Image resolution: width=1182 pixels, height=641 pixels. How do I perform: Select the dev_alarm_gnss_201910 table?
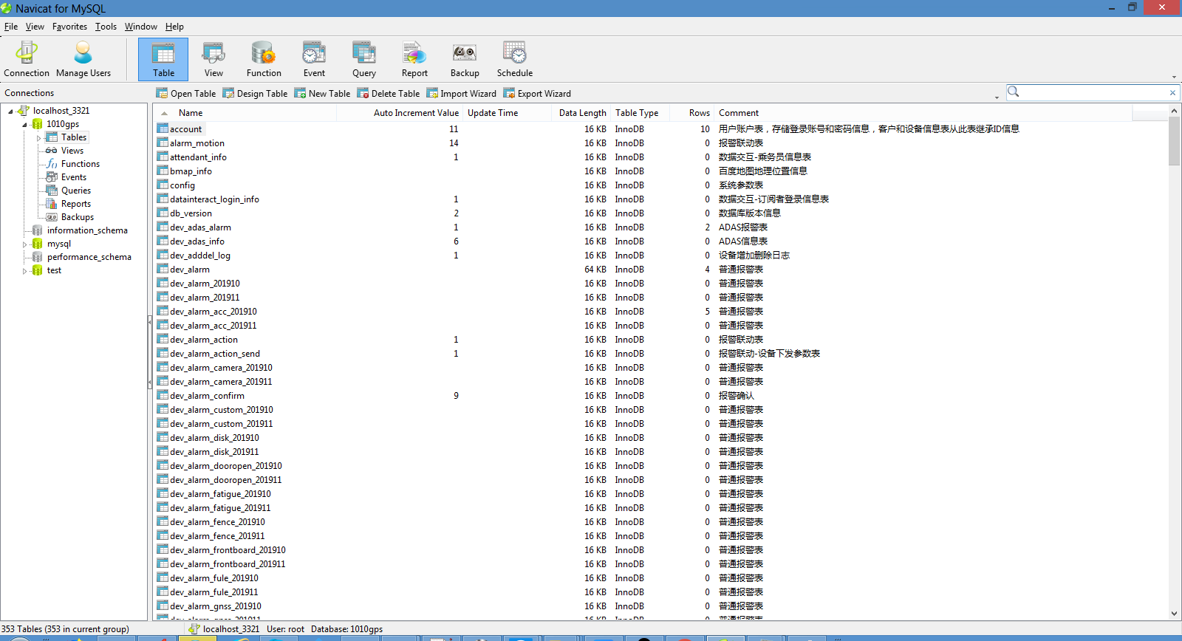(215, 606)
